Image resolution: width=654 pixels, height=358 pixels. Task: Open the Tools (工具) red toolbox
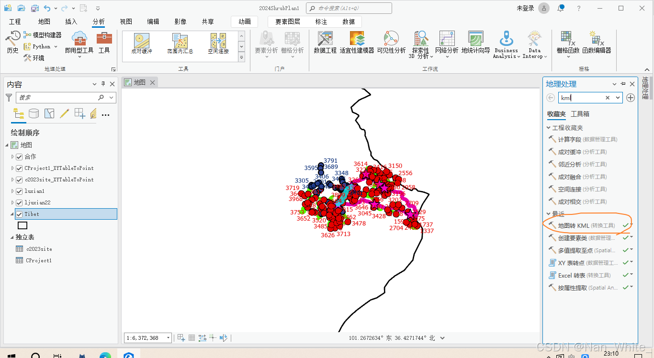coord(104,42)
